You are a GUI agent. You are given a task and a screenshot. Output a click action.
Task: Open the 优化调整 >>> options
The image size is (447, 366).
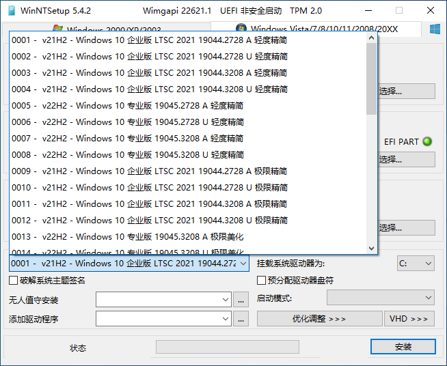pos(320,318)
